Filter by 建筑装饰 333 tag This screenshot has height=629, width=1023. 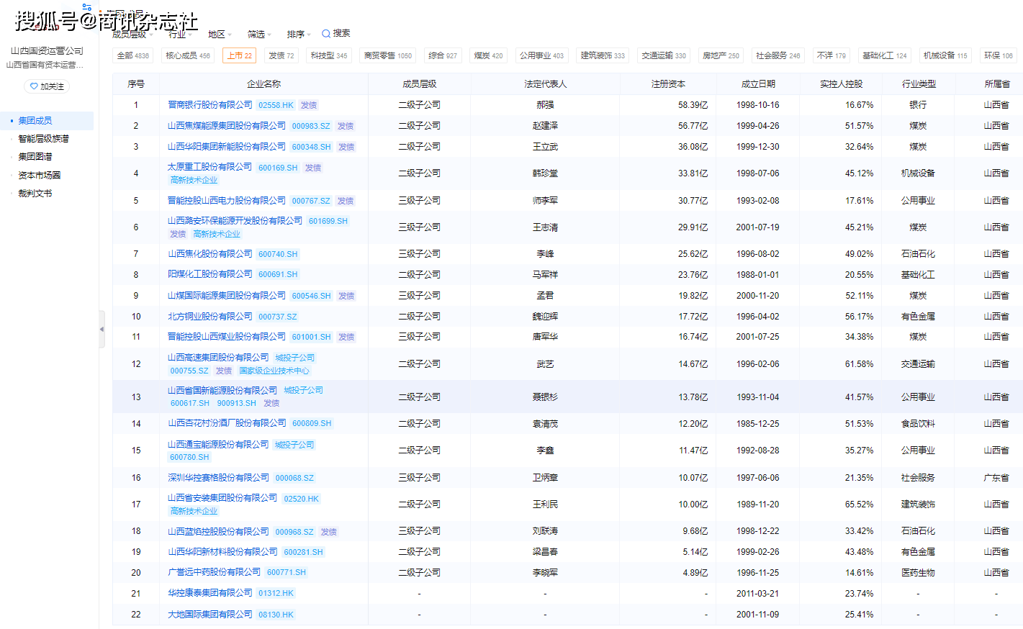click(603, 55)
